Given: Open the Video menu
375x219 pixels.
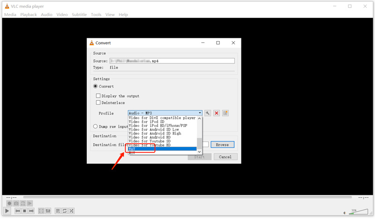Looking at the screenshot, I should (62, 14).
